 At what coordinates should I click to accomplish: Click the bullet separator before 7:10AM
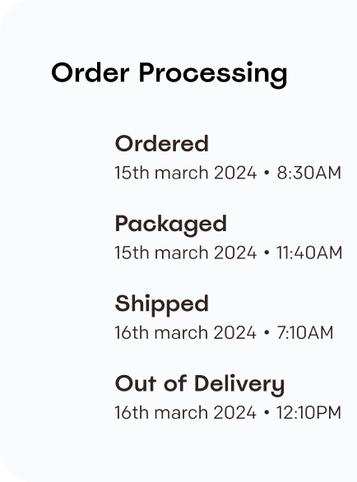pos(267,333)
